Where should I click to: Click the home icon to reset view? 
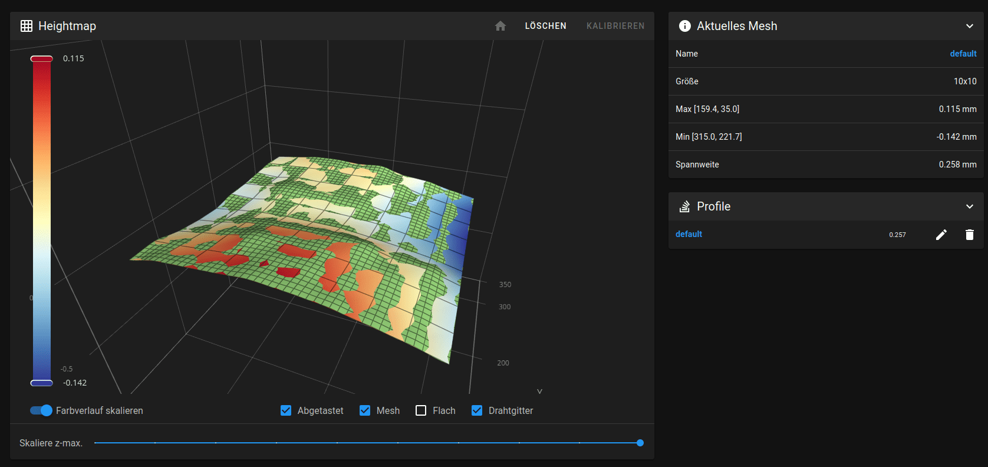[x=500, y=26]
